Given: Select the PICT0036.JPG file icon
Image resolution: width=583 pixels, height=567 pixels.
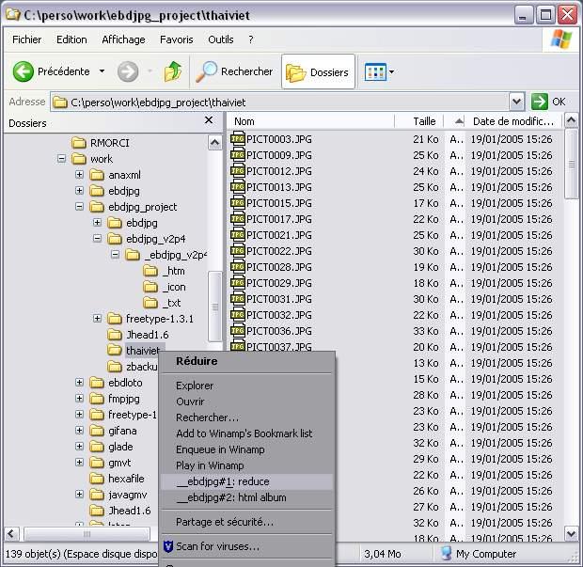Looking at the screenshot, I should pyautogui.click(x=238, y=331).
